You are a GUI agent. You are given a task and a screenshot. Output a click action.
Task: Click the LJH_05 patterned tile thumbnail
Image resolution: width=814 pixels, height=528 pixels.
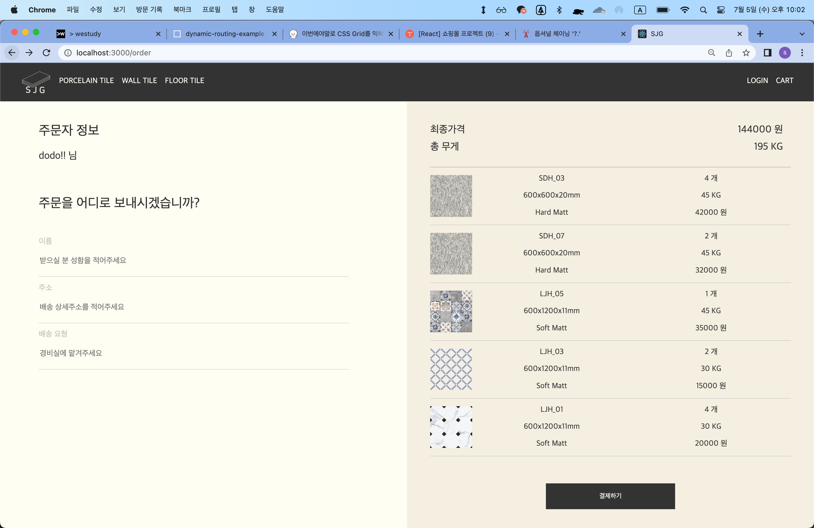coord(451,312)
